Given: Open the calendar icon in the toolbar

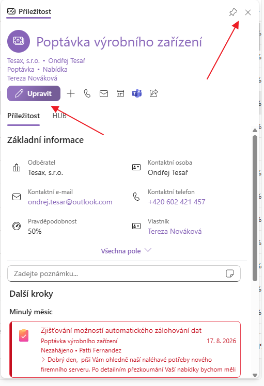Looking at the screenshot, I should pos(120,93).
